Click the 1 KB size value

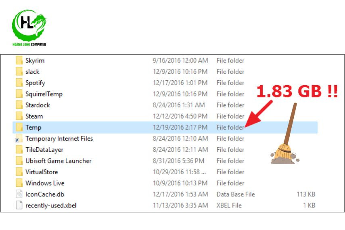pyautogui.click(x=309, y=205)
